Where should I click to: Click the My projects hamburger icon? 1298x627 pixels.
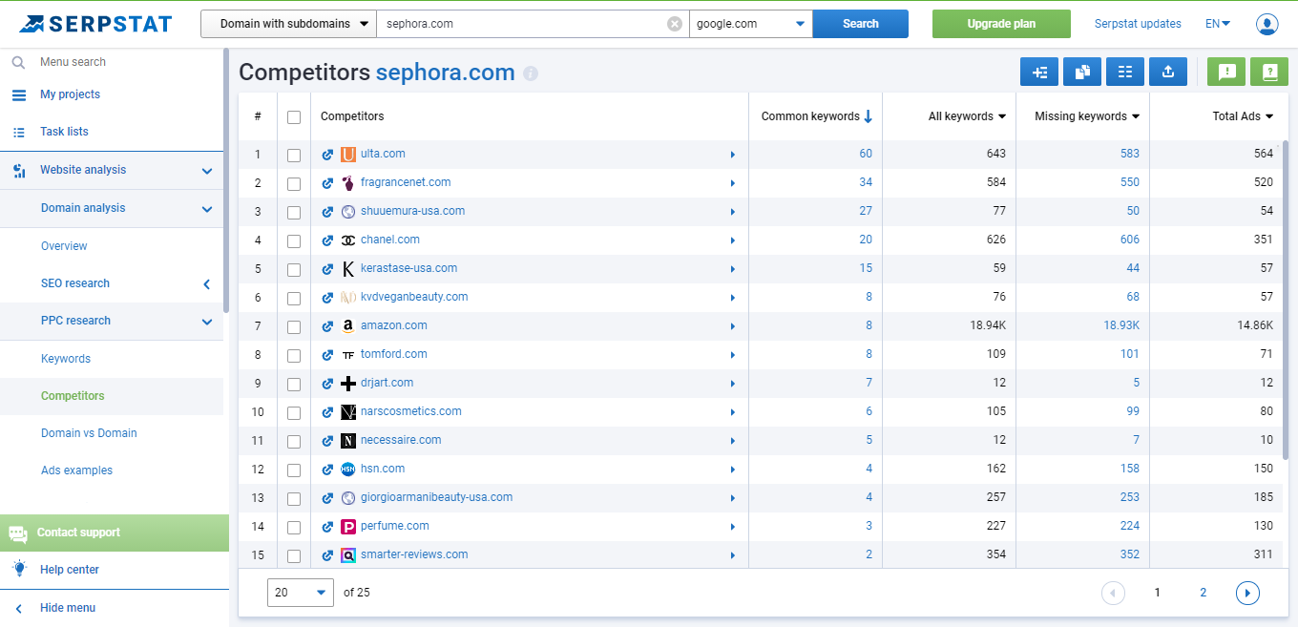(x=19, y=95)
